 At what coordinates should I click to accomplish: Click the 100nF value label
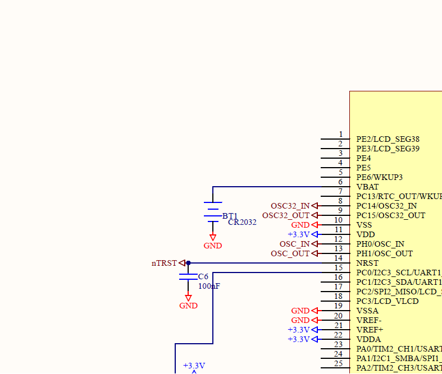(209, 286)
